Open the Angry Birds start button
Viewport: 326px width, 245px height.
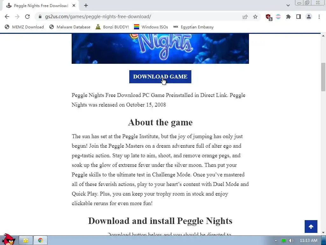click(8, 239)
